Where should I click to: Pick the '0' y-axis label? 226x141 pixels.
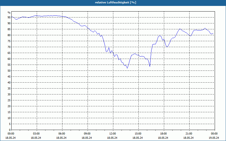pos(10,130)
